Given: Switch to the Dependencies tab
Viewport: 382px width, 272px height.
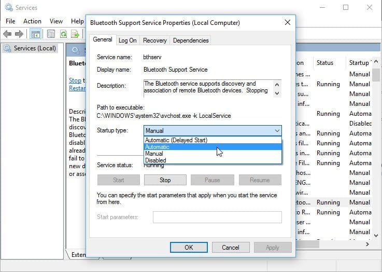Looking at the screenshot, I should point(191,40).
